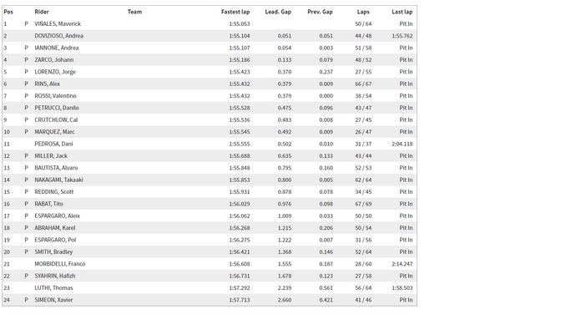Click fastest lap time 1:56.029
Image resolution: width=571 pixels, height=335 pixels.
pos(240,204)
